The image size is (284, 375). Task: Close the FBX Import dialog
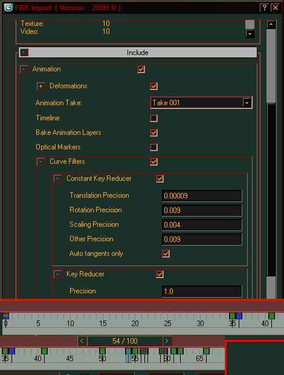[x=276, y=8]
